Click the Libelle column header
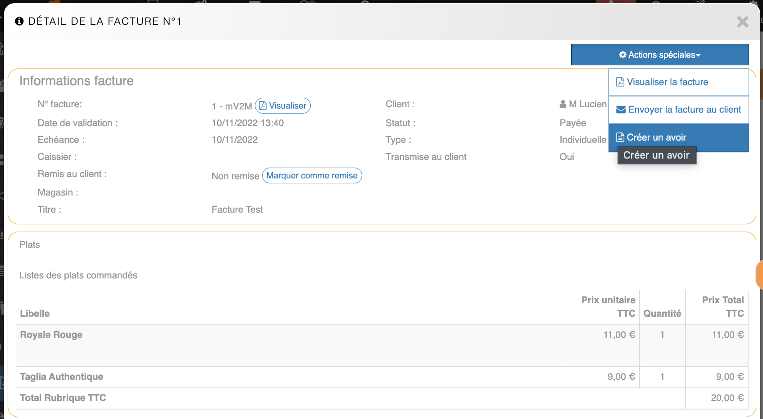 (x=35, y=314)
